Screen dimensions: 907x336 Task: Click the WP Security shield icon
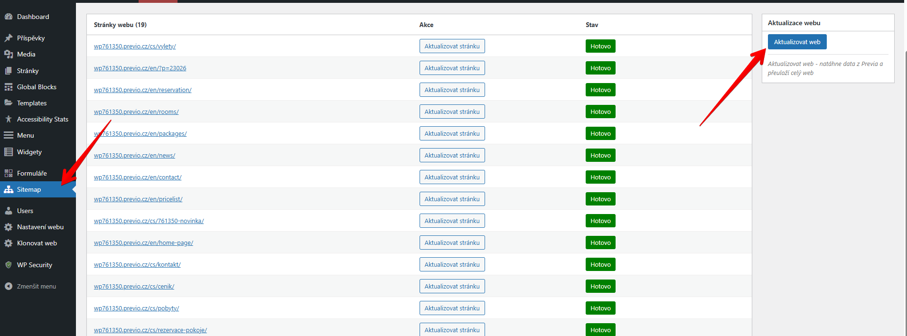tap(9, 265)
